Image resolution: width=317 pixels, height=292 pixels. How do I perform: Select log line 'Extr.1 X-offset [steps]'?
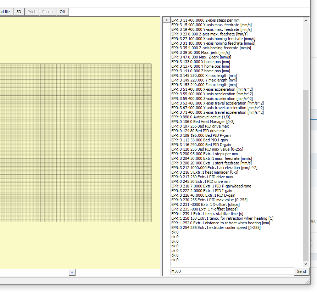205,204
